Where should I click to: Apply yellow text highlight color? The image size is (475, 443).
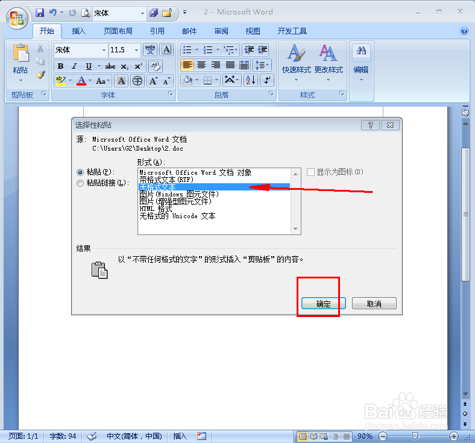click(x=61, y=81)
